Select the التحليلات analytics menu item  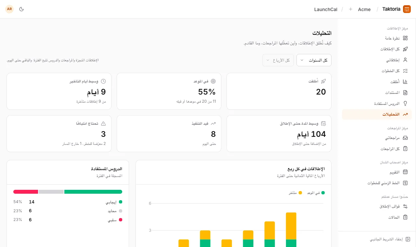click(377, 114)
